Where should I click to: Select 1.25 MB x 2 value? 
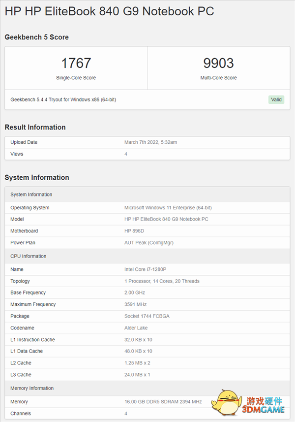coord(137,363)
